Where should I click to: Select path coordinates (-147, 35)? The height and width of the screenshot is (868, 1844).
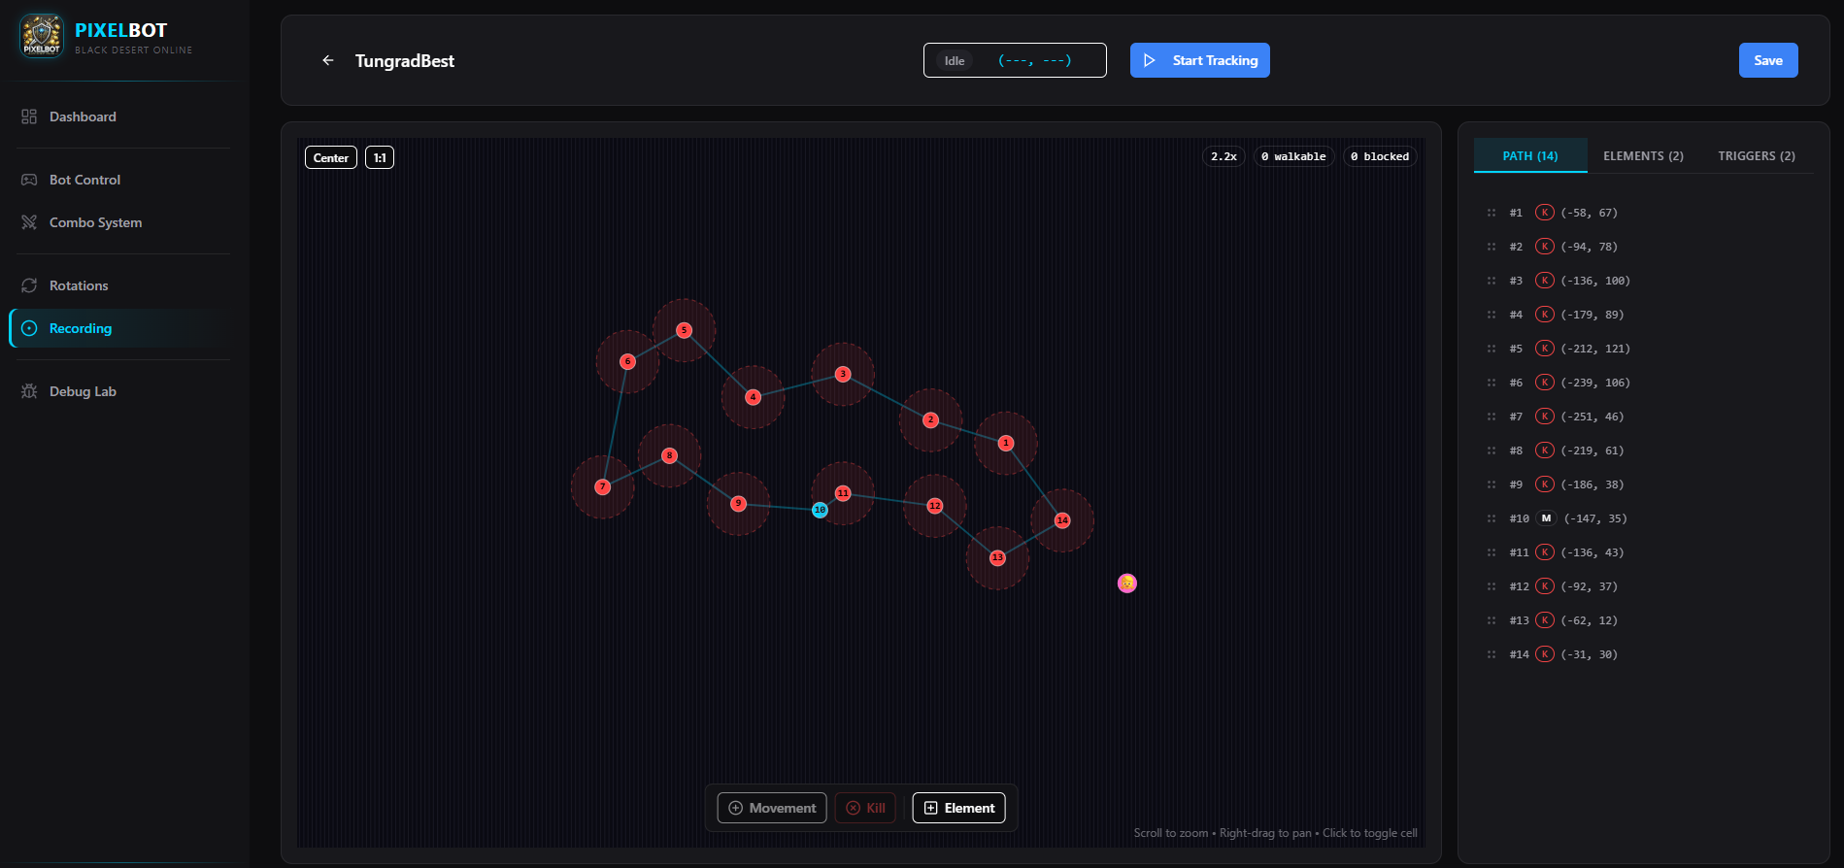pyautogui.click(x=1595, y=518)
